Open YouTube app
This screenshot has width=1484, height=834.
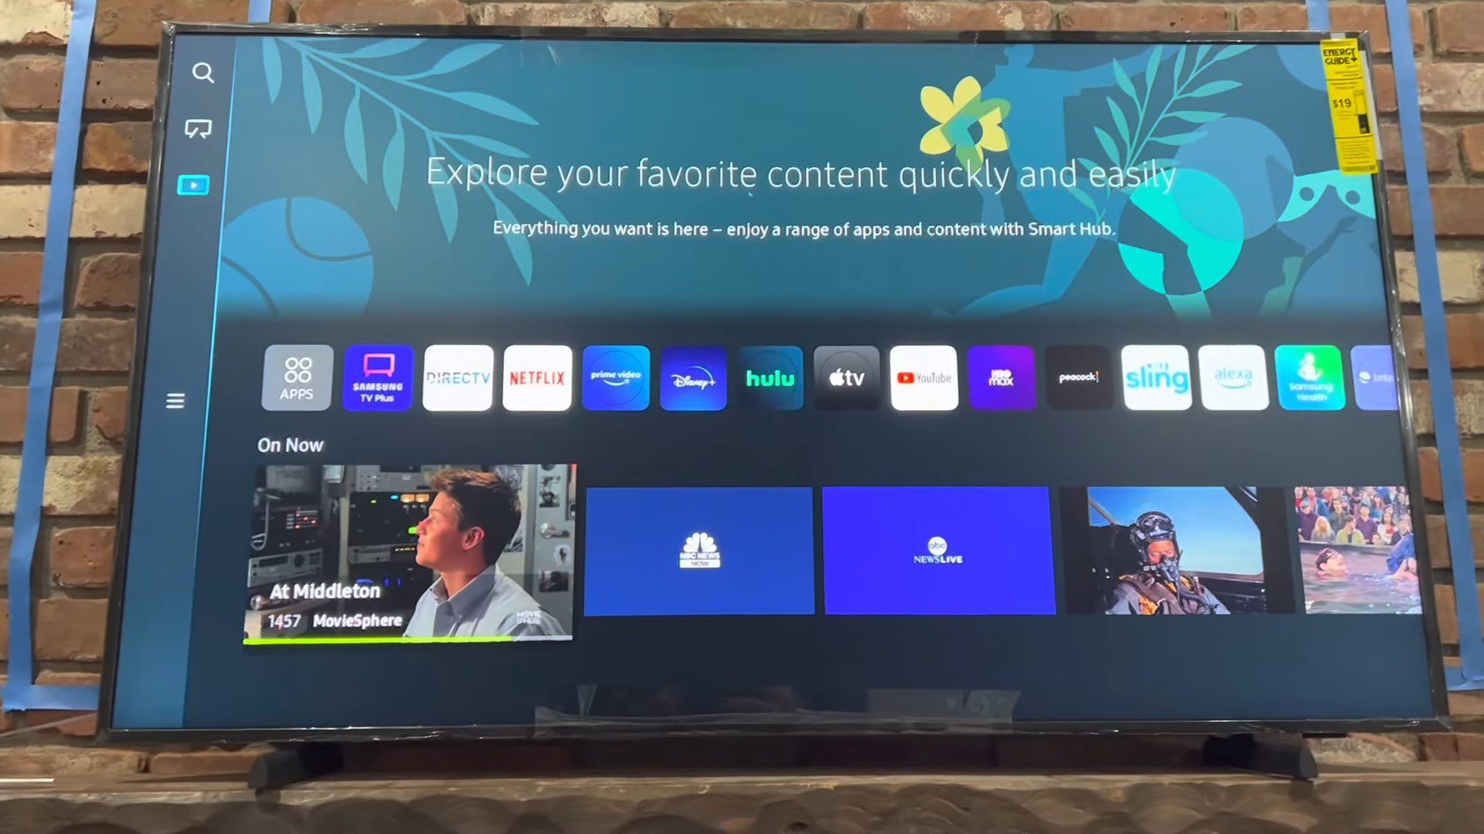pos(924,377)
